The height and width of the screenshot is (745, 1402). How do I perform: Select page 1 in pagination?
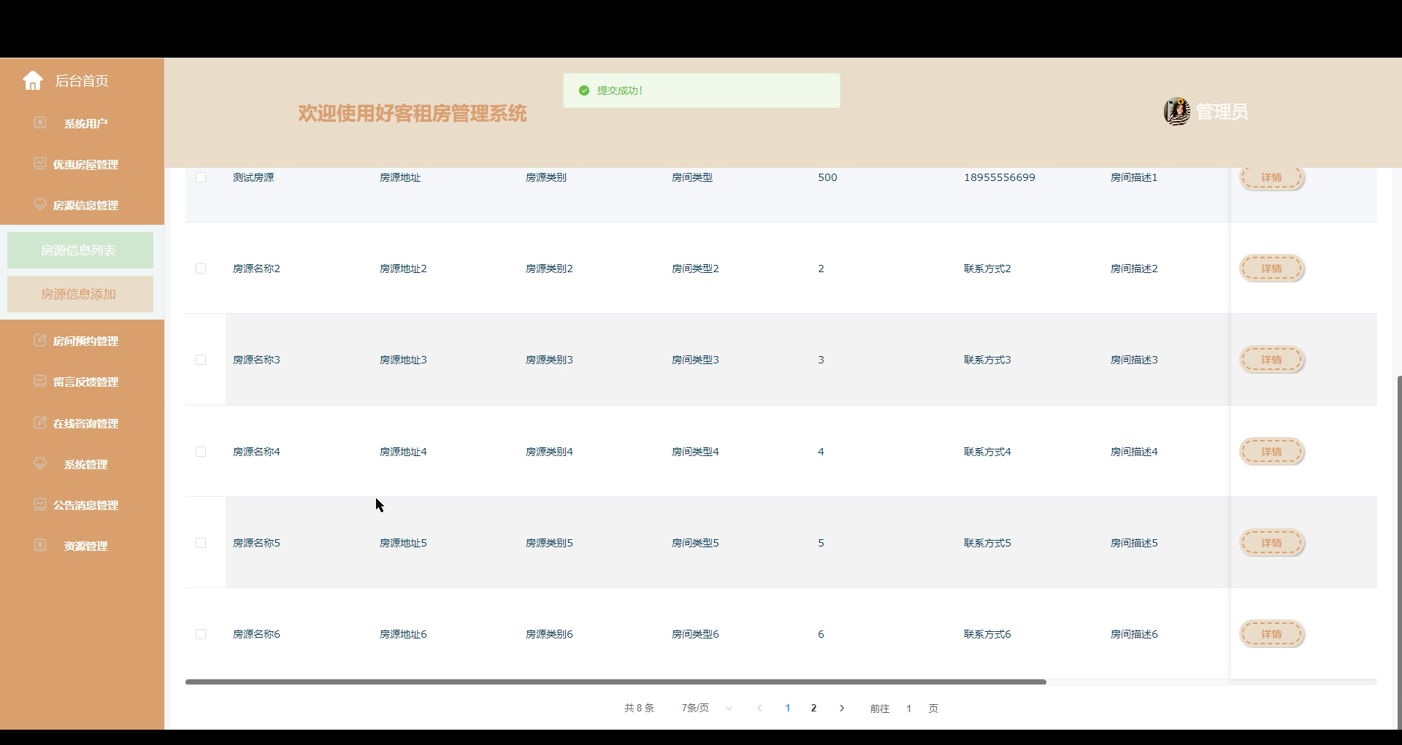(x=788, y=708)
